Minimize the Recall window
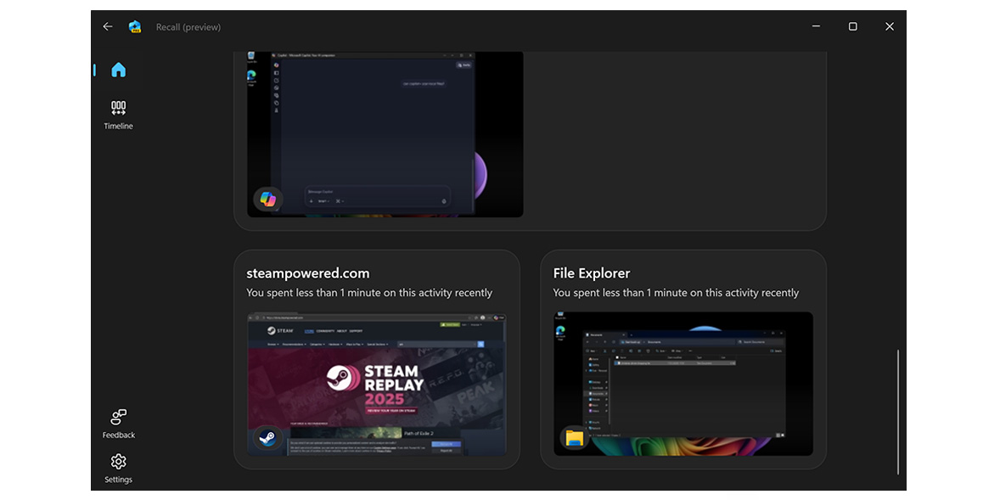This screenshot has width=1000, height=500. pyautogui.click(x=816, y=26)
